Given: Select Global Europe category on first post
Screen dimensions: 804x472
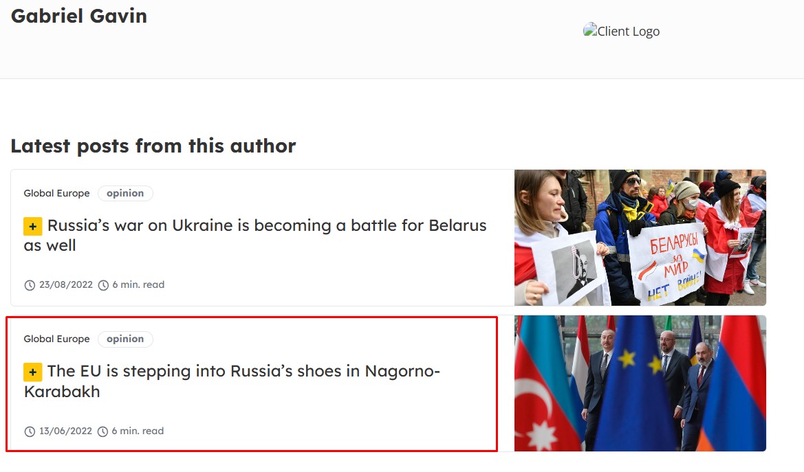Looking at the screenshot, I should point(56,193).
